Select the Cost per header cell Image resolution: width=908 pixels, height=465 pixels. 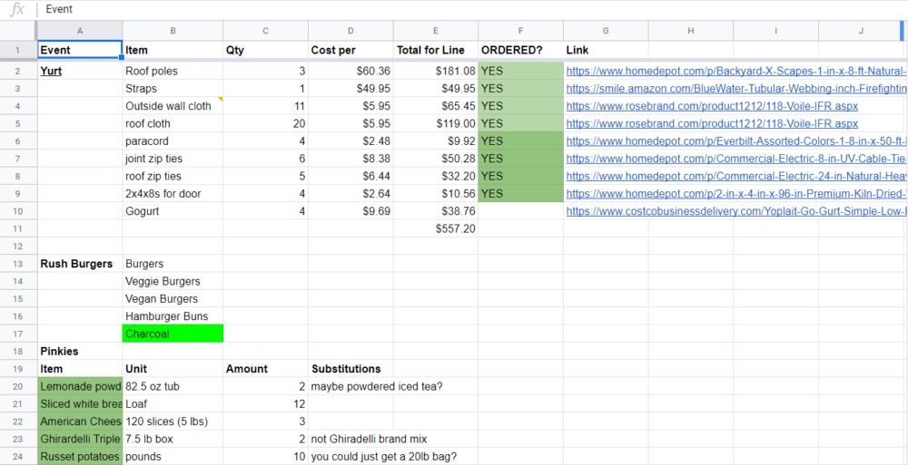[x=350, y=51]
